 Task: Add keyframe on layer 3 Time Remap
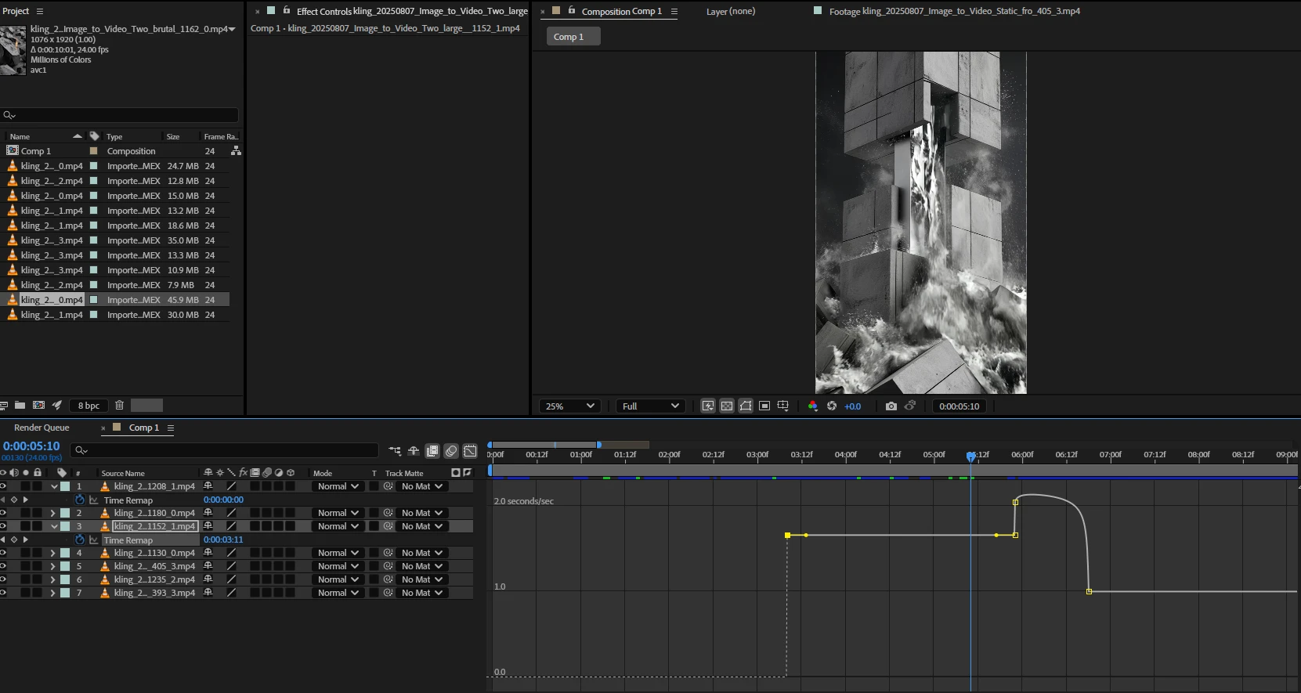(14, 540)
